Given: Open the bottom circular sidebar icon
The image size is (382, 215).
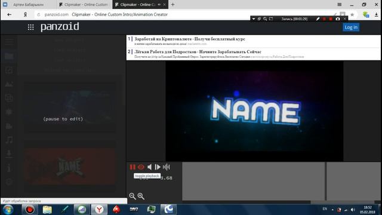Looking at the screenshot, I should coord(9,182).
